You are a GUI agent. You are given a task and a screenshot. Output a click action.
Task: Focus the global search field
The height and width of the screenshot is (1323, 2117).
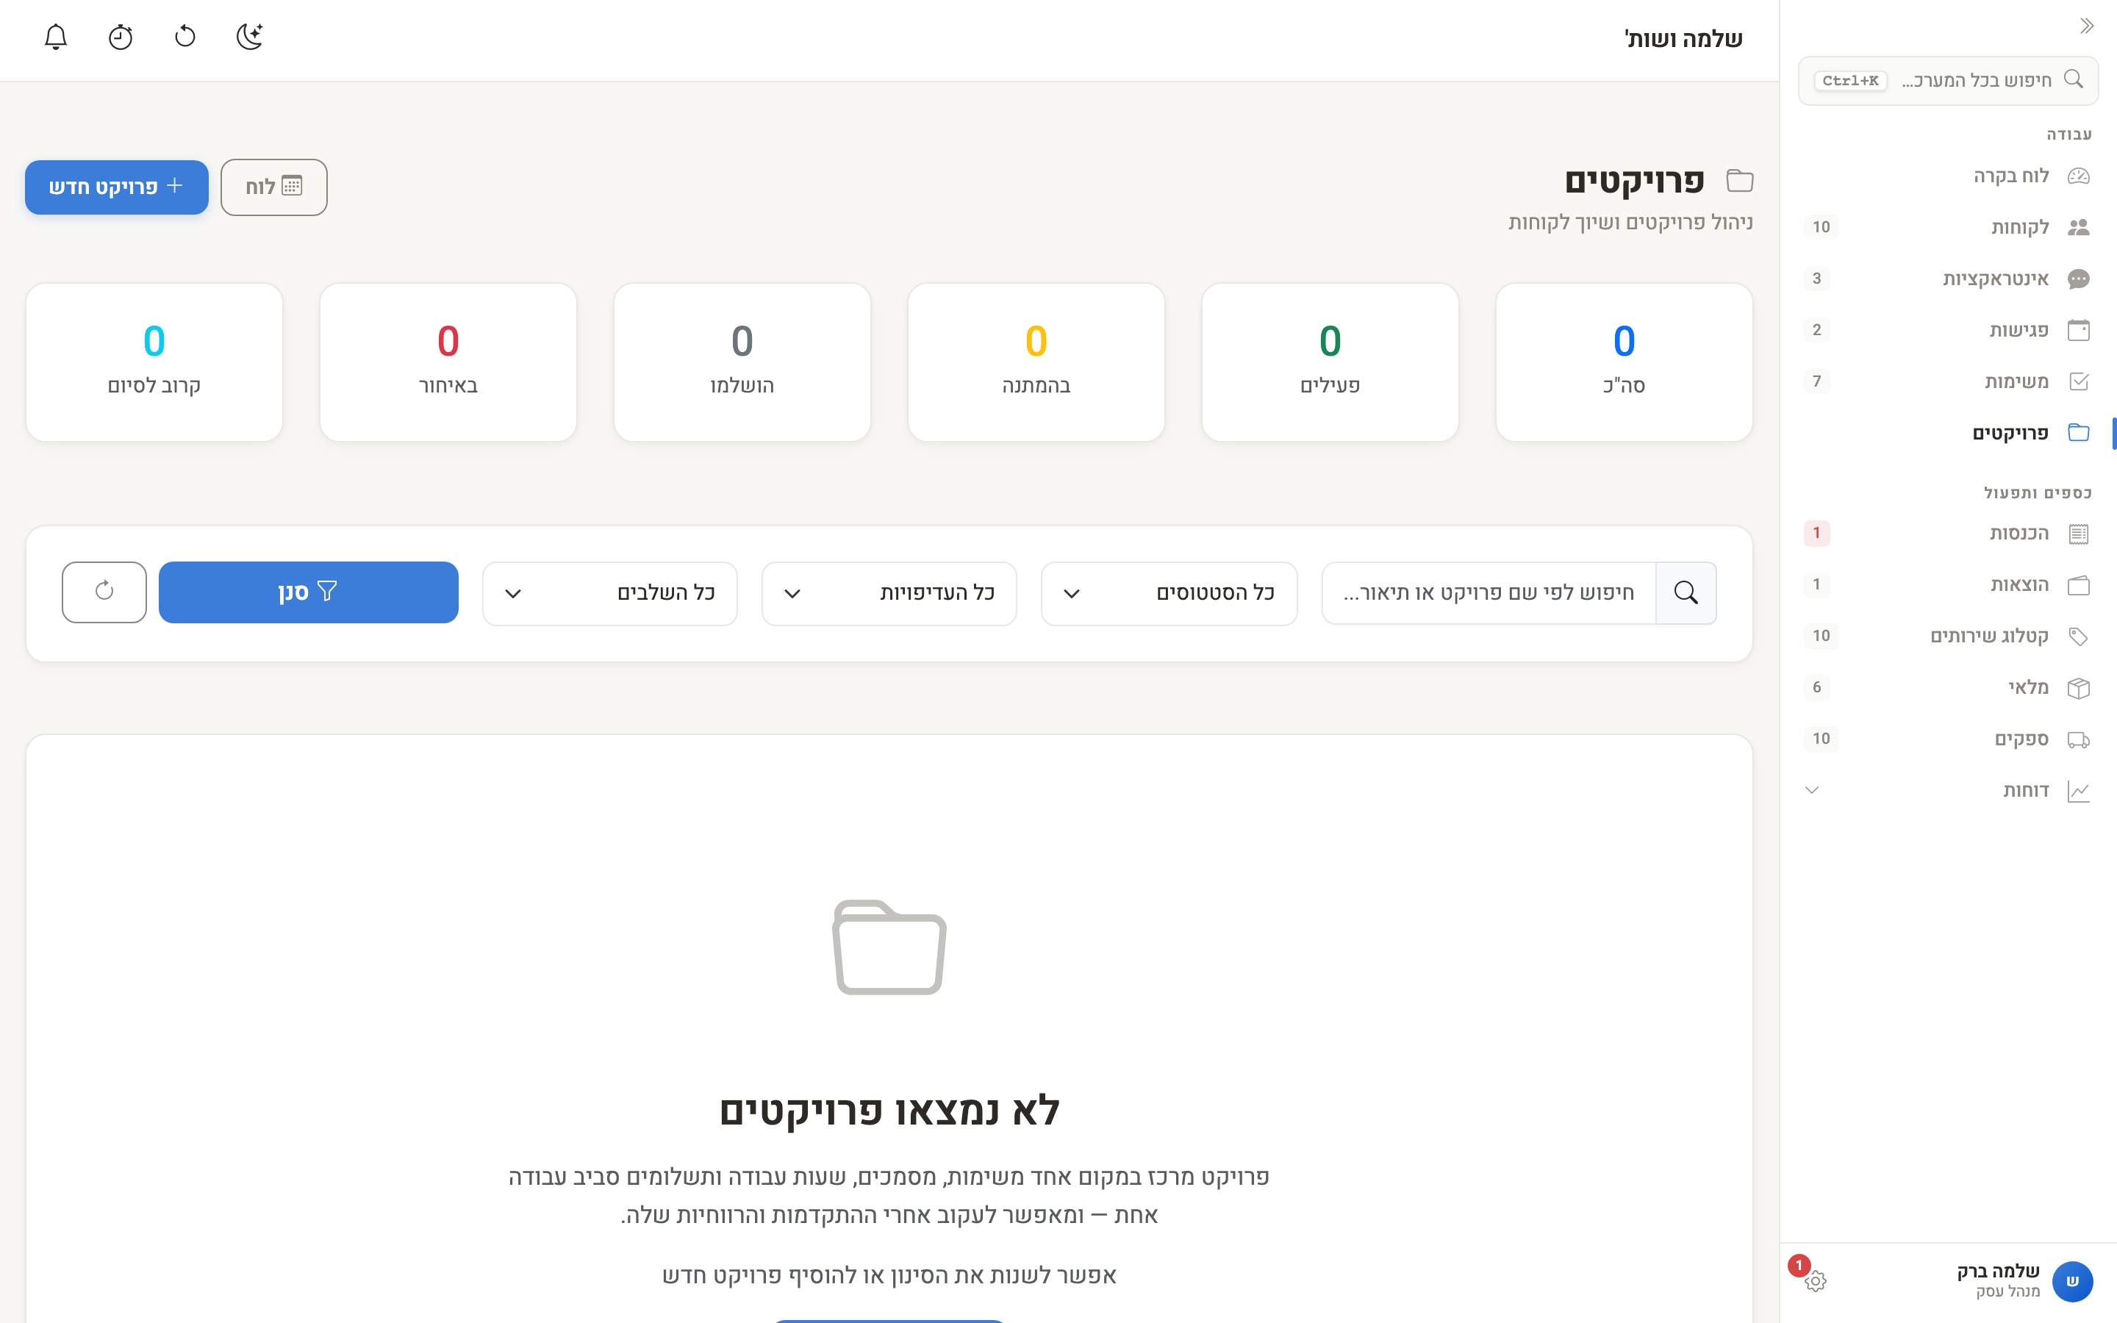[1948, 81]
